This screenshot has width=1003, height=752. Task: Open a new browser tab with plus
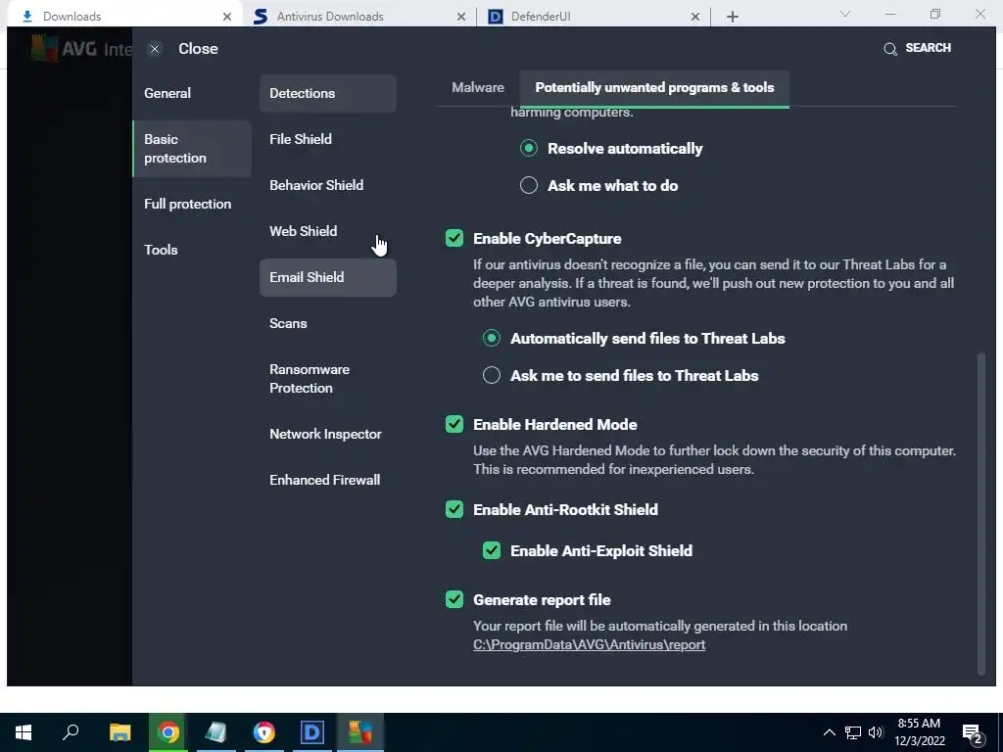[733, 17]
